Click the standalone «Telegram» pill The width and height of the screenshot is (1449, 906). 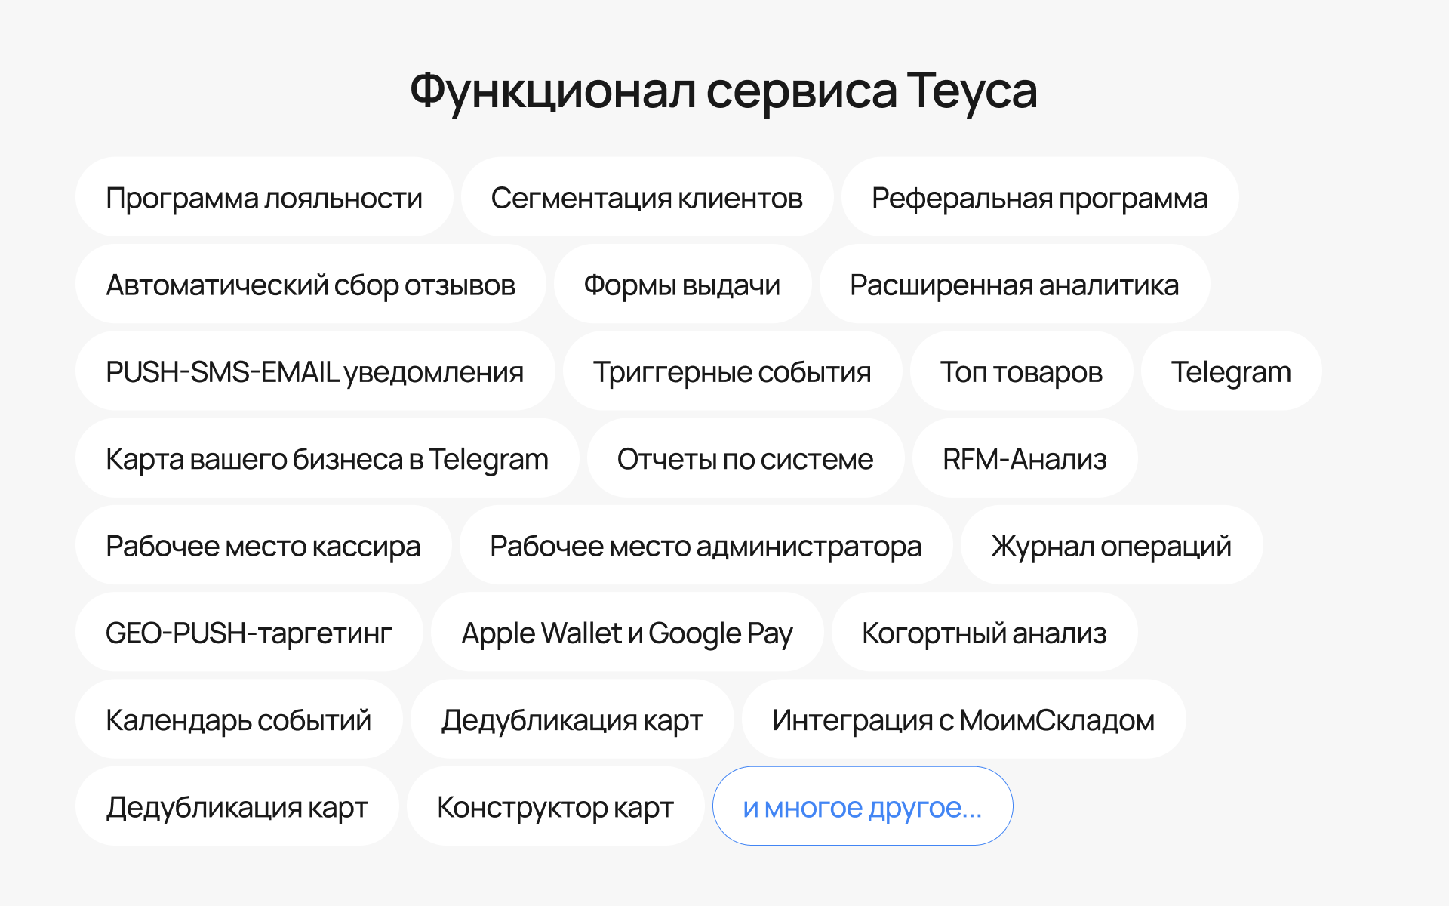coord(1232,371)
